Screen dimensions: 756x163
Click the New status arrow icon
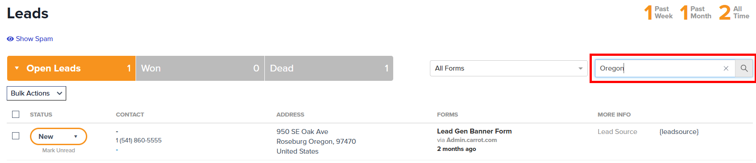(76, 137)
